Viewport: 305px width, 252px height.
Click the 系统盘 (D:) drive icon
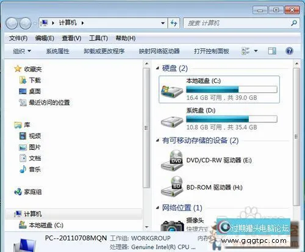(172, 121)
